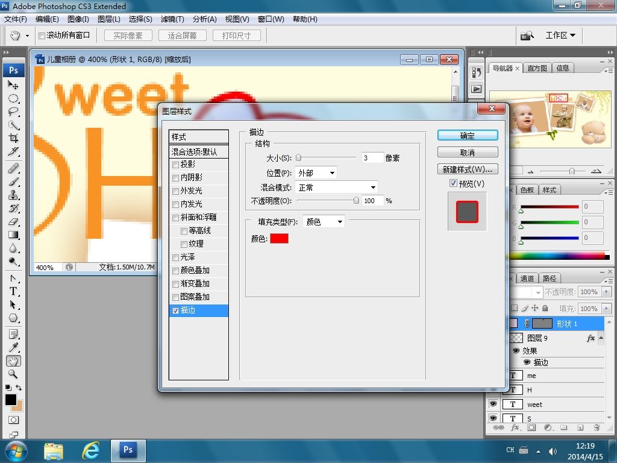The height and width of the screenshot is (463, 617).
Task: Open layer opacity 不透明度 slider arrow
Action: pyautogui.click(x=606, y=292)
